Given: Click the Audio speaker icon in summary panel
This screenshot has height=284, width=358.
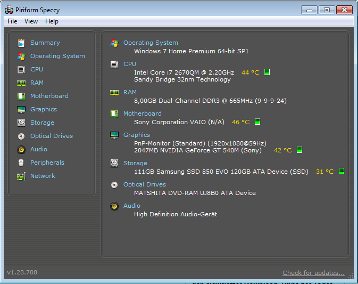Looking at the screenshot, I should 114,206.
